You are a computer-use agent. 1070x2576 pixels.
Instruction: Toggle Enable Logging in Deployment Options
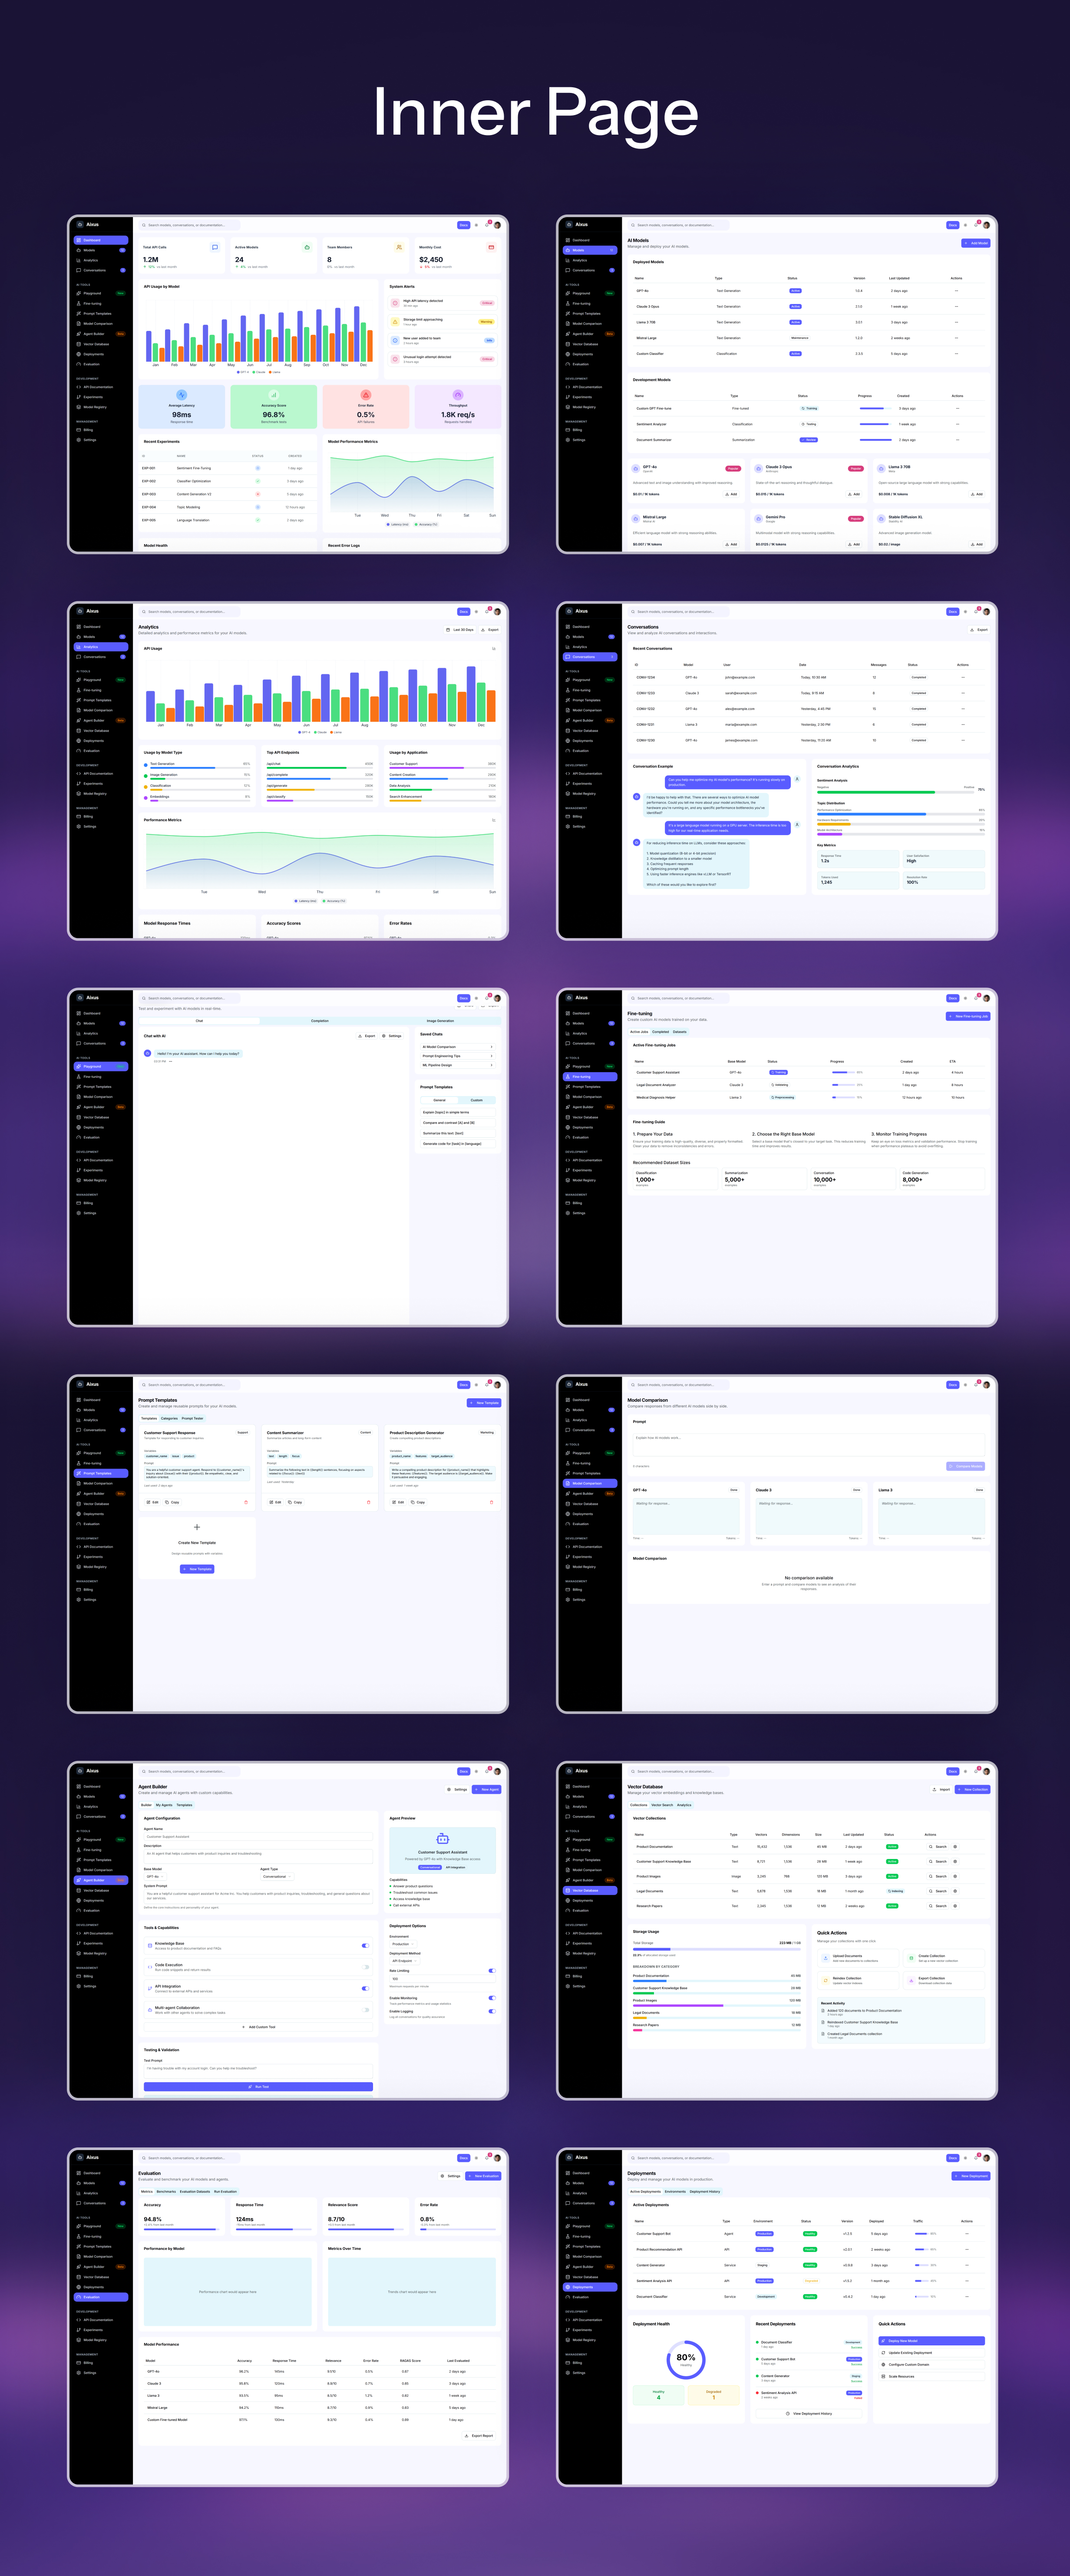pyautogui.click(x=491, y=2011)
